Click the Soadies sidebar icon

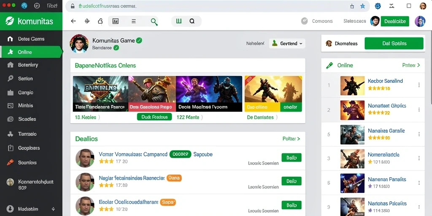(10, 119)
